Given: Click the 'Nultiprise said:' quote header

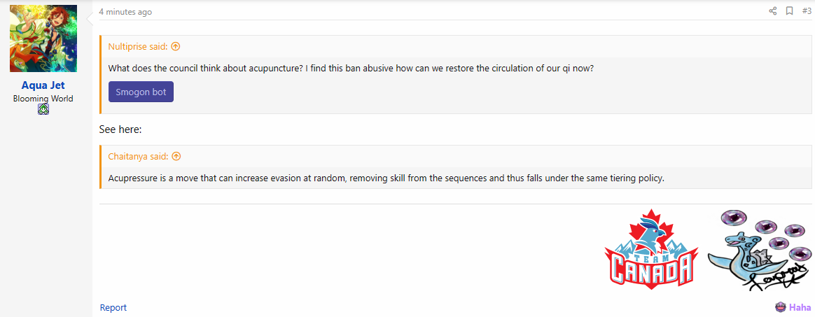Looking at the screenshot, I should tap(138, 47).
